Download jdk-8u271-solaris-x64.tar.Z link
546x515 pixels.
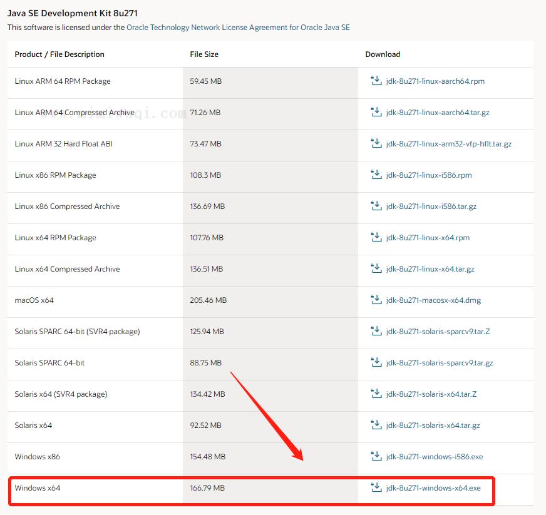431,395
